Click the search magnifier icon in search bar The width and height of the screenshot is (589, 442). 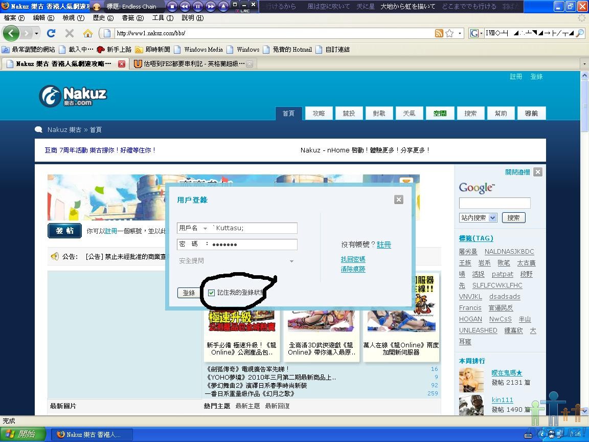[x=580, y=33]
